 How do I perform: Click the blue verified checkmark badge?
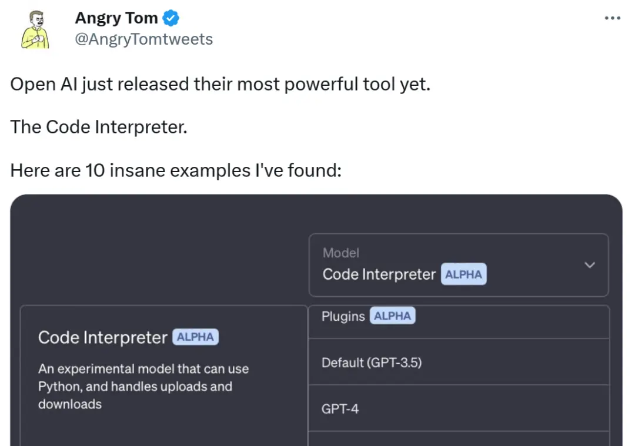170,18
